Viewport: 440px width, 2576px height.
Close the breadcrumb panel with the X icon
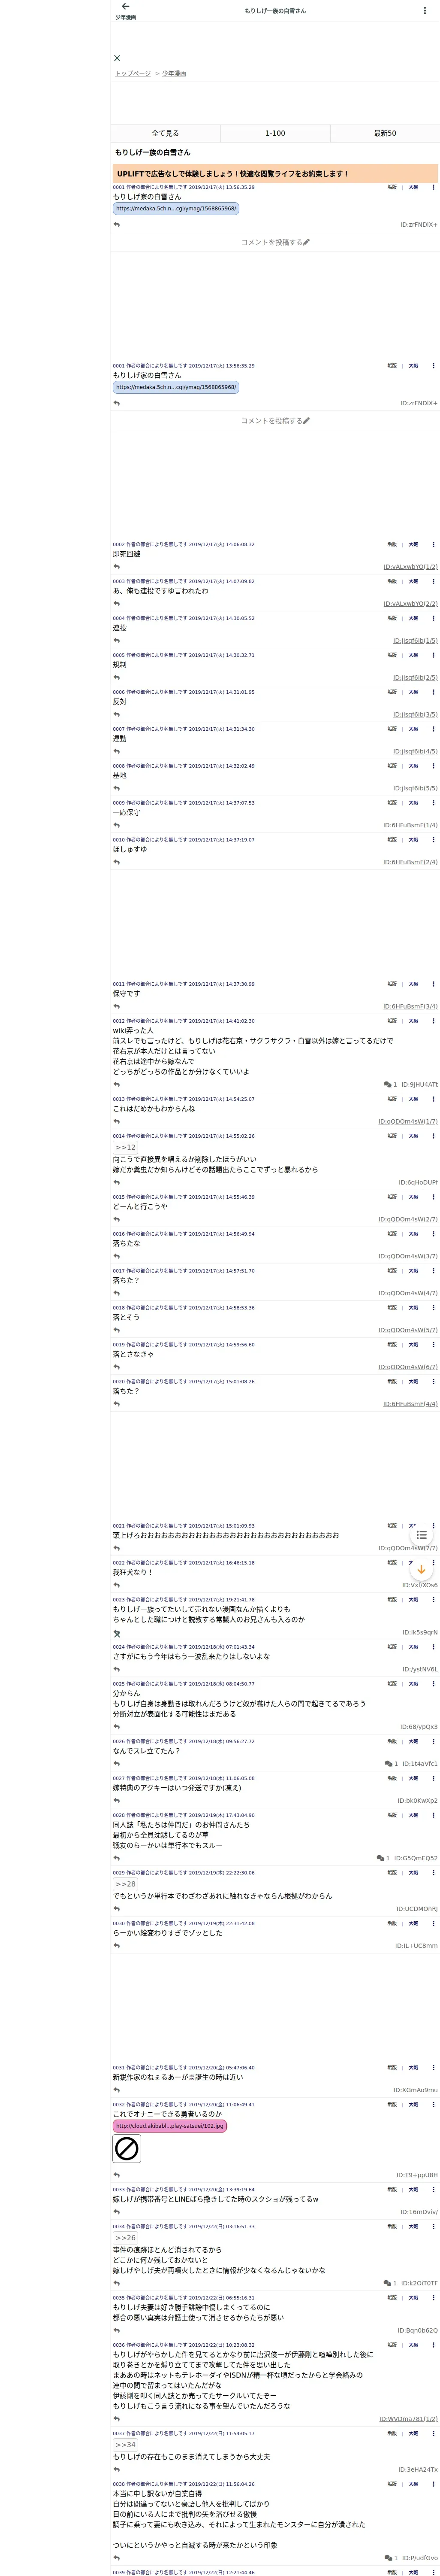(x=117, y=58)
